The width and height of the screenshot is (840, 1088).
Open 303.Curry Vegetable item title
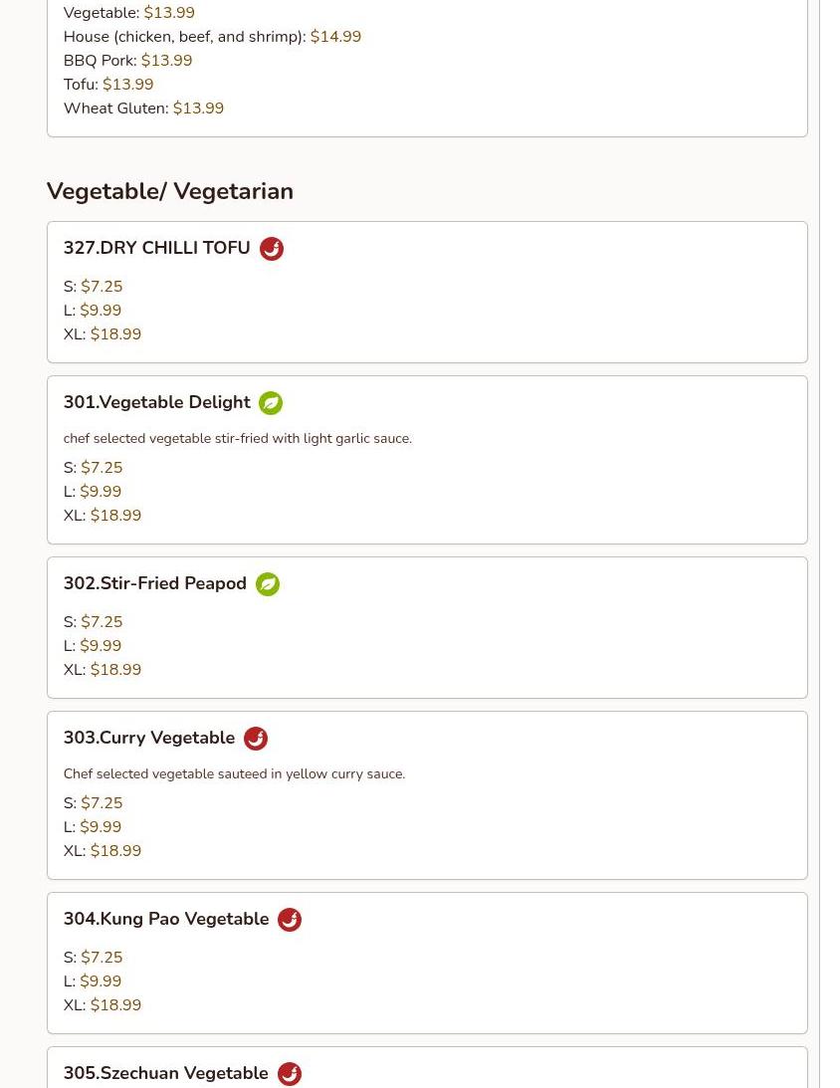tap(148, 738)
